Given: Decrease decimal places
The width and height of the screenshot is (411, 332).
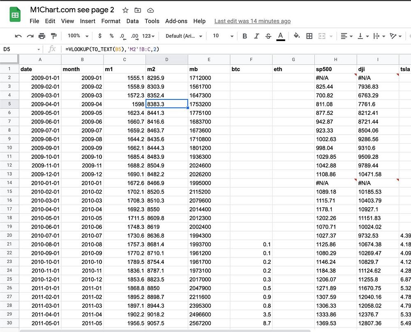Looking at the screenshot, I should [x=122, y=37].
